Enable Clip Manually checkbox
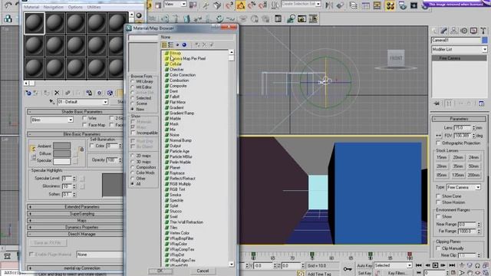491x276 pixels. coord(438,248)
